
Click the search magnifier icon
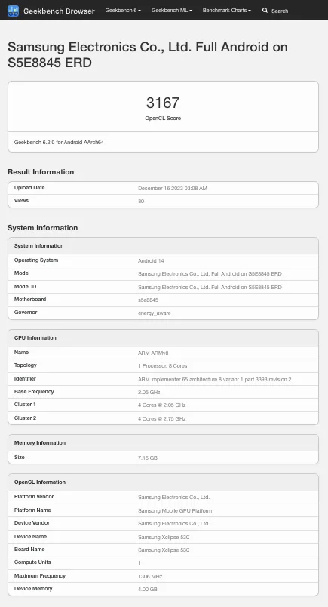[x=265, y=11]
